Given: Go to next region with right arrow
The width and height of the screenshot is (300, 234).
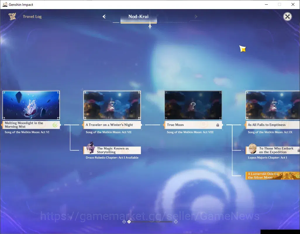Looking at the screenshot, I should [x=196, y=17].
